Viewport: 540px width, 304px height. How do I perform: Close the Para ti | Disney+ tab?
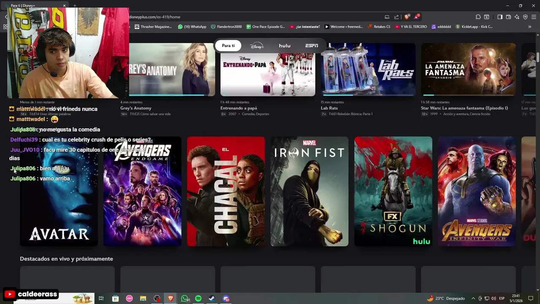(65, 5)
